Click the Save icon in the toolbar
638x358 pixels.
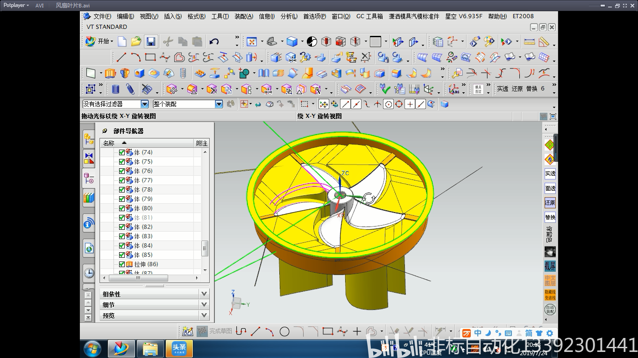coord(150,41)
